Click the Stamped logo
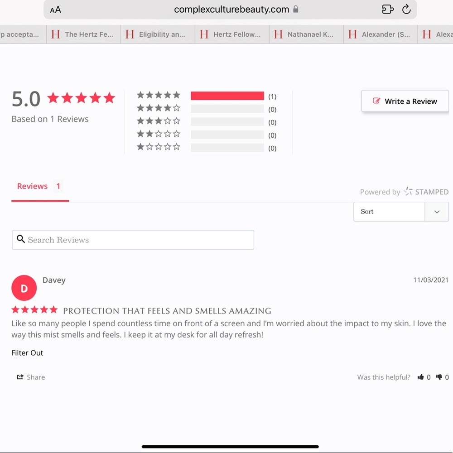453x453 pixels. 426,192
